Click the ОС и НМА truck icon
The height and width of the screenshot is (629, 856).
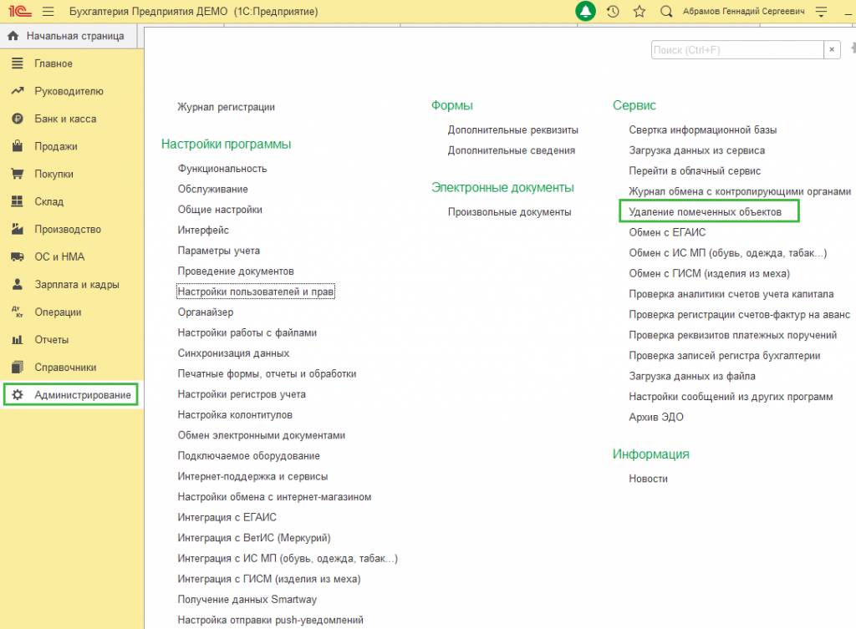click(18, 257)
